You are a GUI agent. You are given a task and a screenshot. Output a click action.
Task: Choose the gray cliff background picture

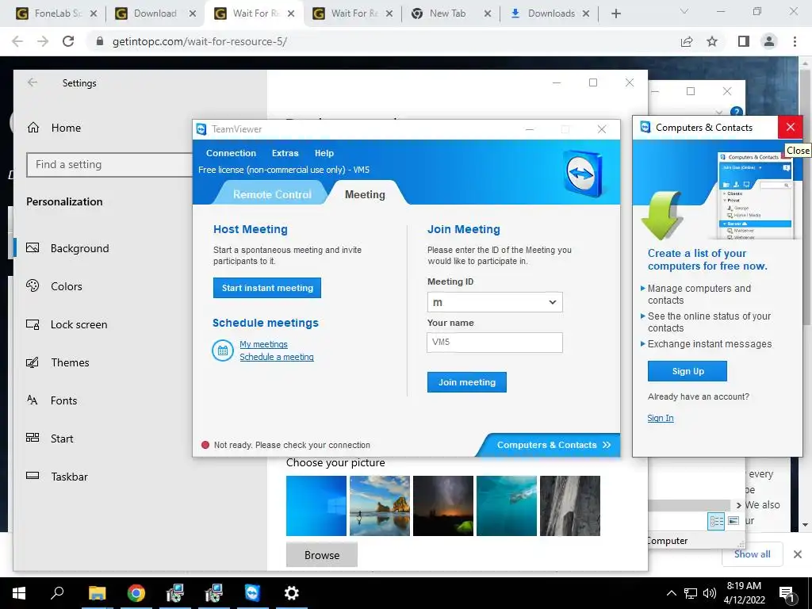click(570, 506)
